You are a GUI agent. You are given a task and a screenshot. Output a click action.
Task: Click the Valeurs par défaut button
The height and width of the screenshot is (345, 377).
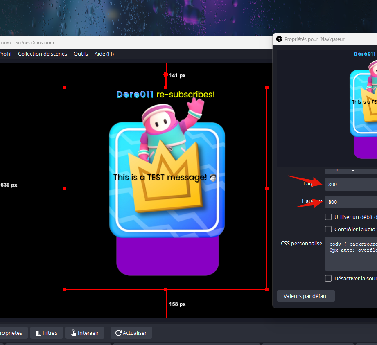pyautogui.click(x=306, y=296)
